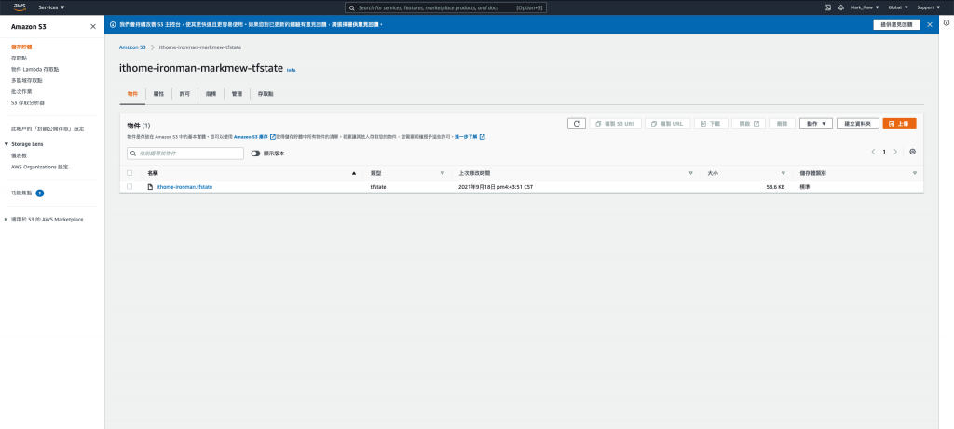954x429 pixels.
Task: Open the Support dropdown menu
Action: [x=929, y=7]
